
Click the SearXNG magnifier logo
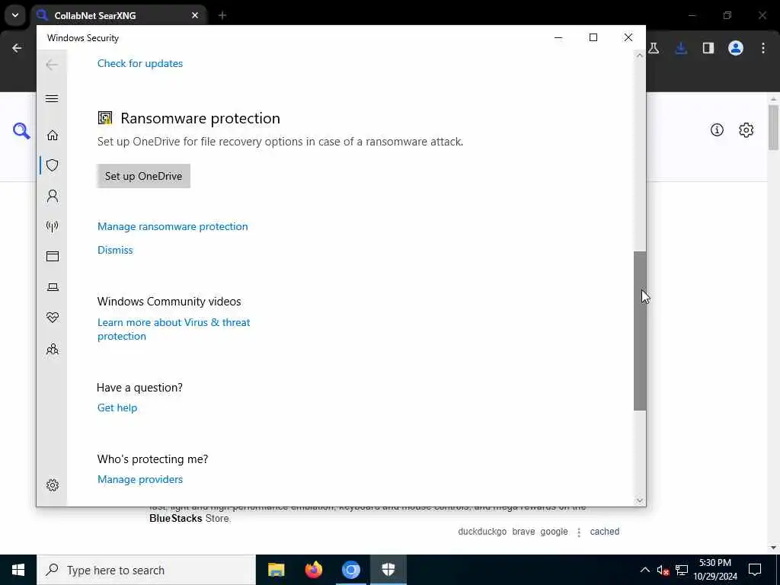21,131
